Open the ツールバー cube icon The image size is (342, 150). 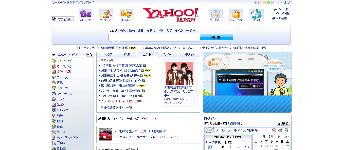216,15
